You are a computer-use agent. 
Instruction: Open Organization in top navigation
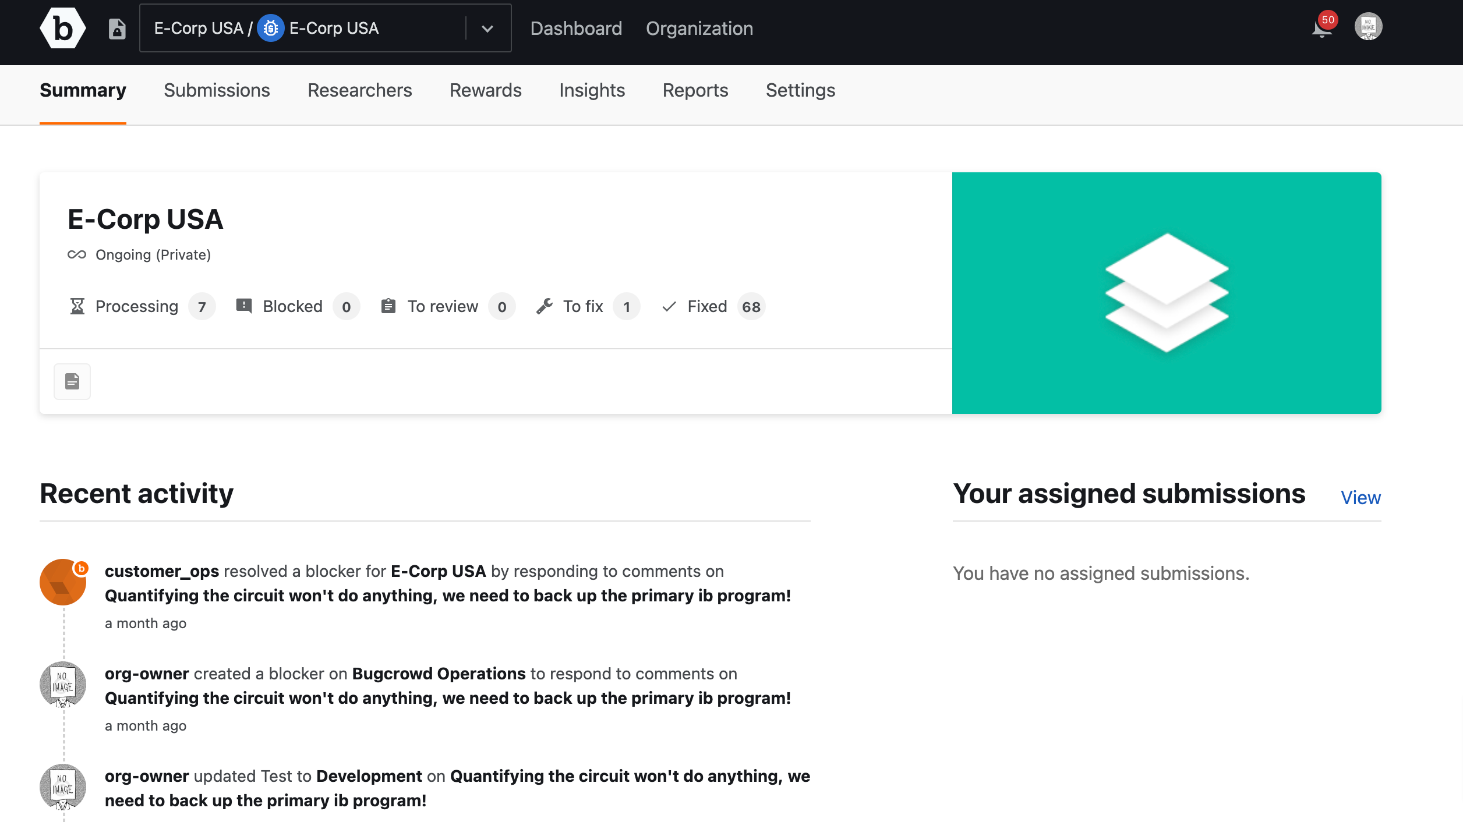click(699, 29)
